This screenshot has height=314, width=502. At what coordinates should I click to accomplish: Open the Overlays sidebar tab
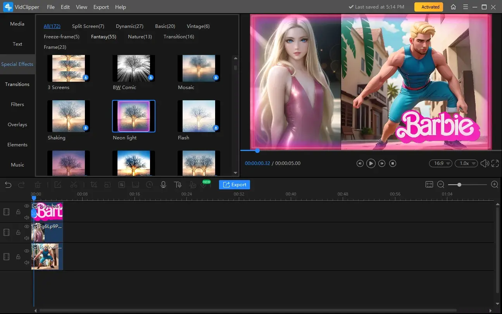point(17,125)
